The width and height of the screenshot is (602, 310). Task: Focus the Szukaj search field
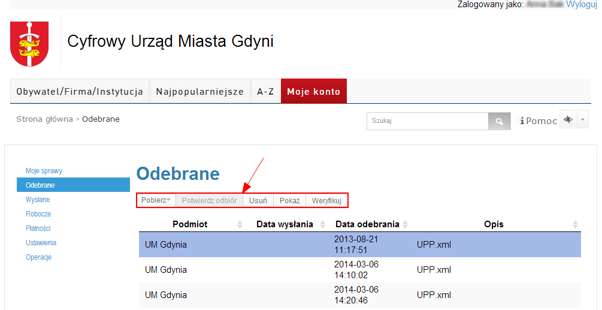(428, 121)
